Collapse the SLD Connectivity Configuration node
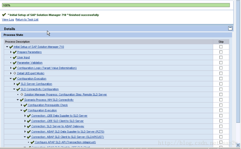Viewport: 241px width, 149px height. (14, 89)
